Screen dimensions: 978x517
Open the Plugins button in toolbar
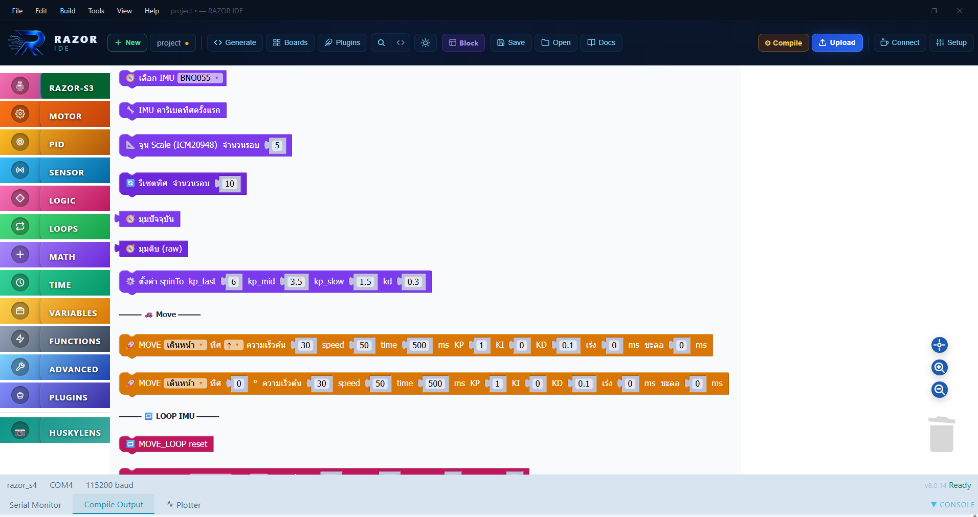click(342, 43)
